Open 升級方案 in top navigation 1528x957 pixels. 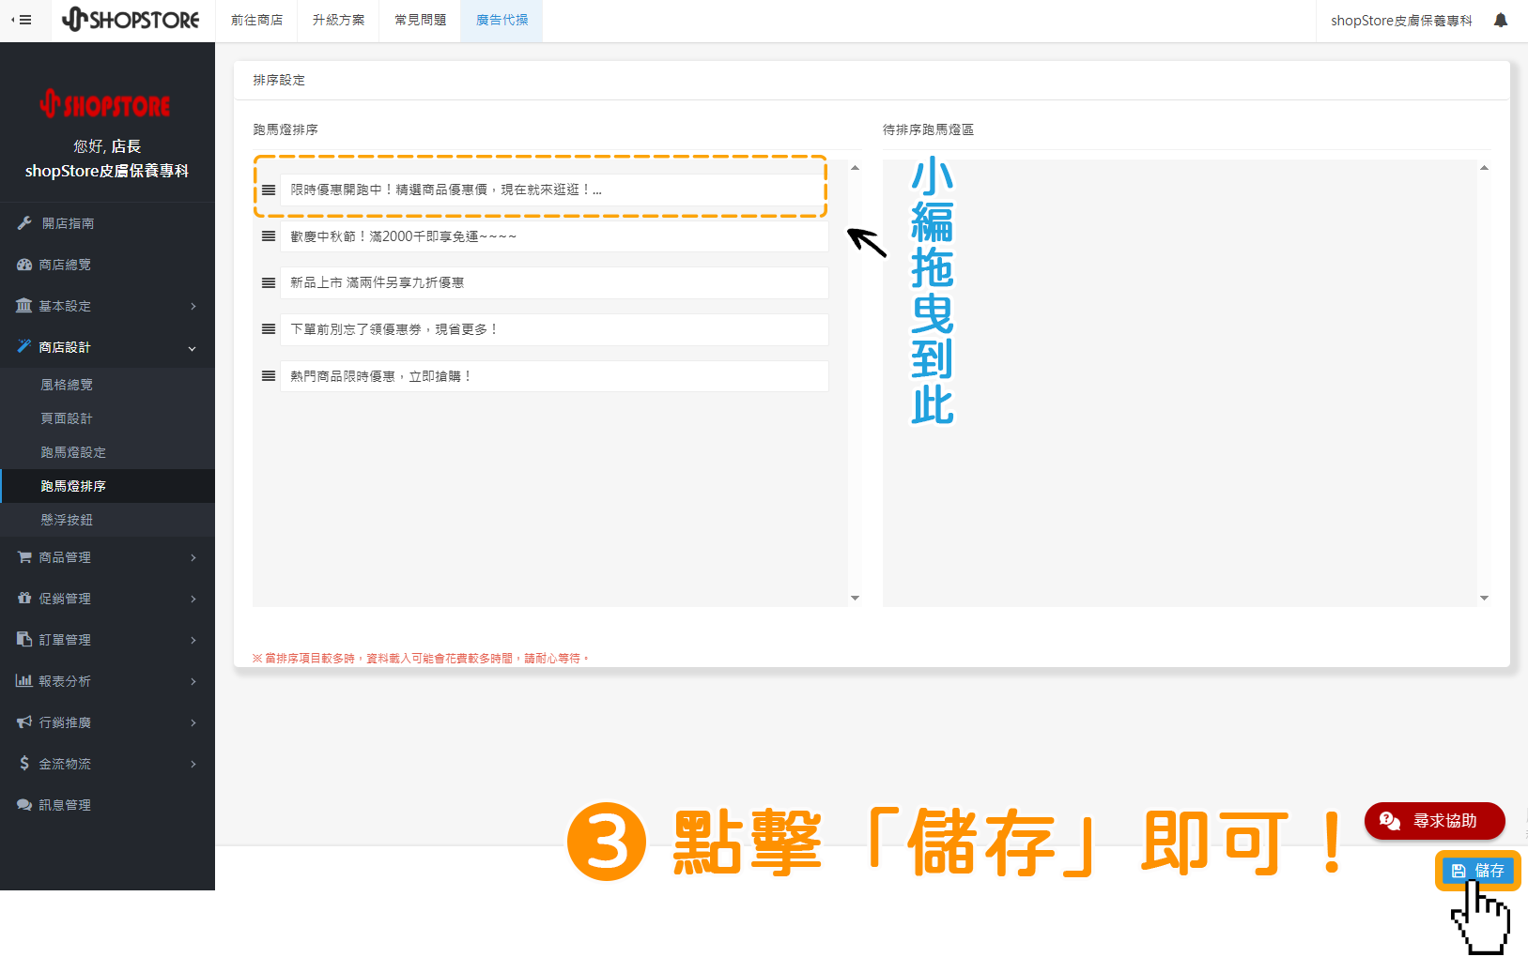point(338,20)
